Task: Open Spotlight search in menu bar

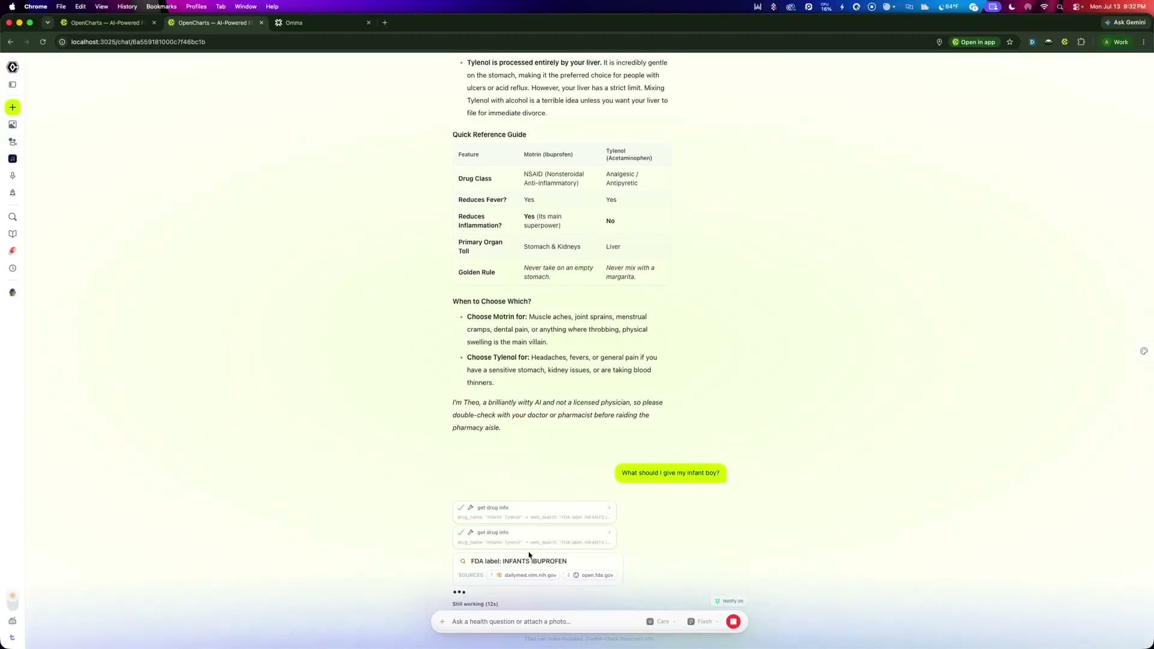Action: click(x=1060, y=7)
